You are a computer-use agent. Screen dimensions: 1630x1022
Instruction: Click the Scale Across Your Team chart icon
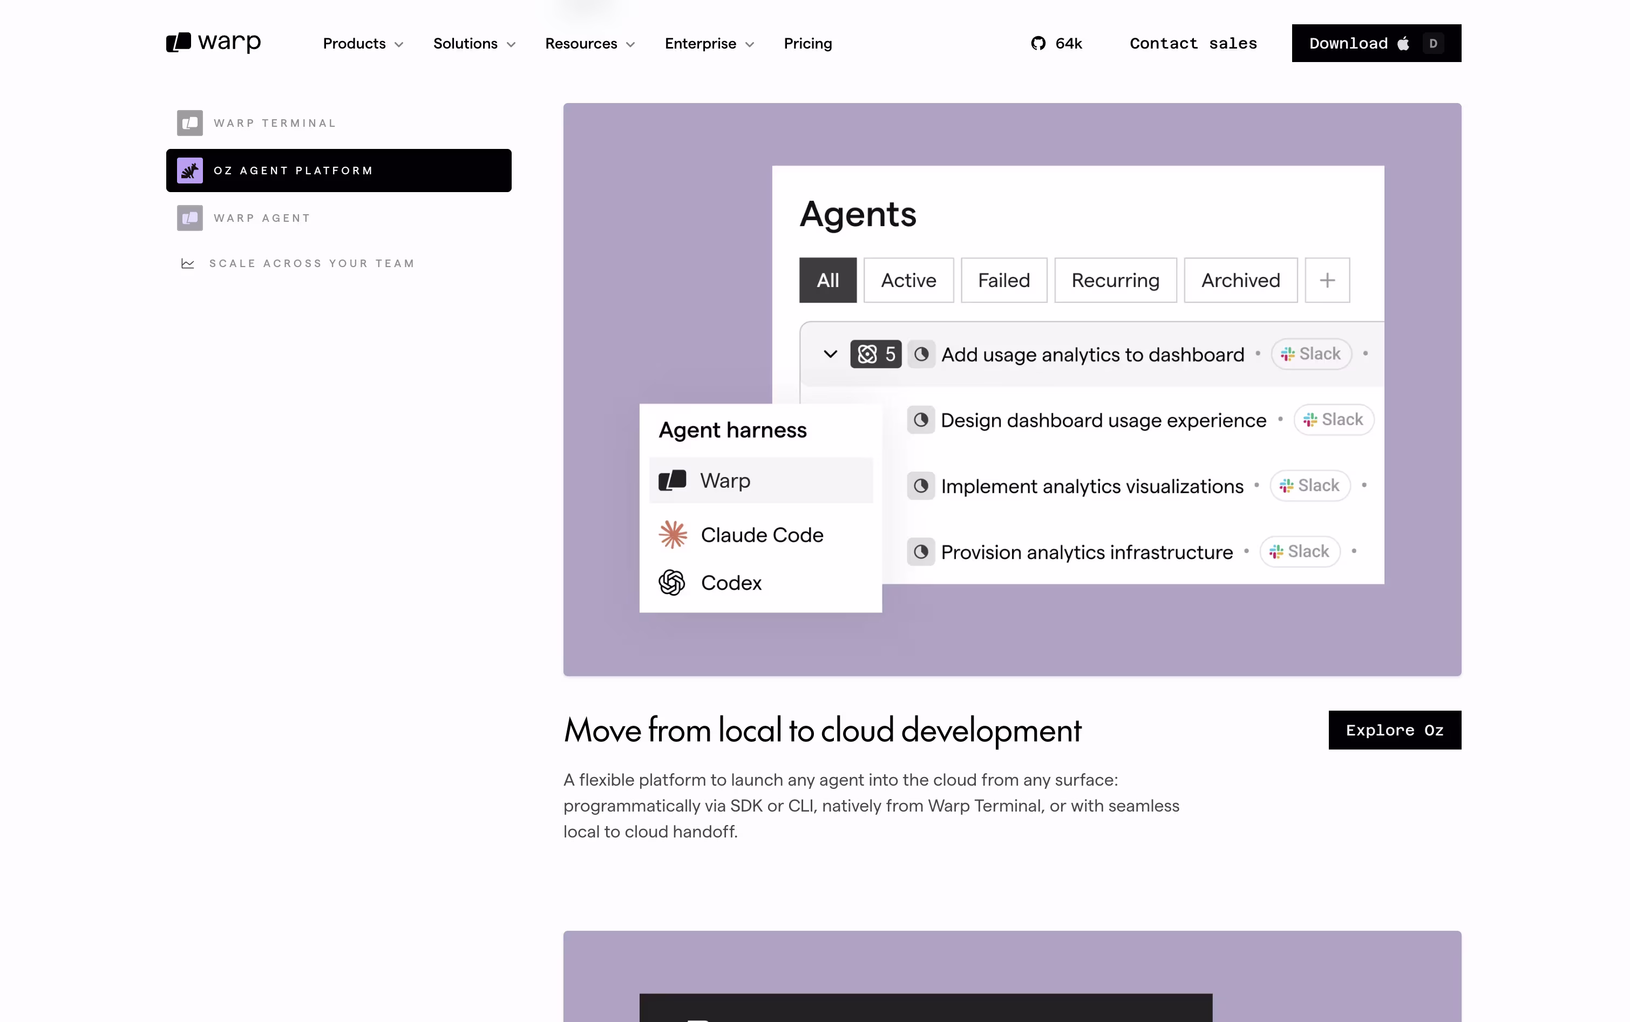pos(188,264)
